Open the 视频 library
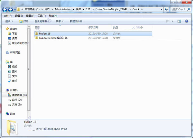Screen dimensions: 193x138 (13, 67)
